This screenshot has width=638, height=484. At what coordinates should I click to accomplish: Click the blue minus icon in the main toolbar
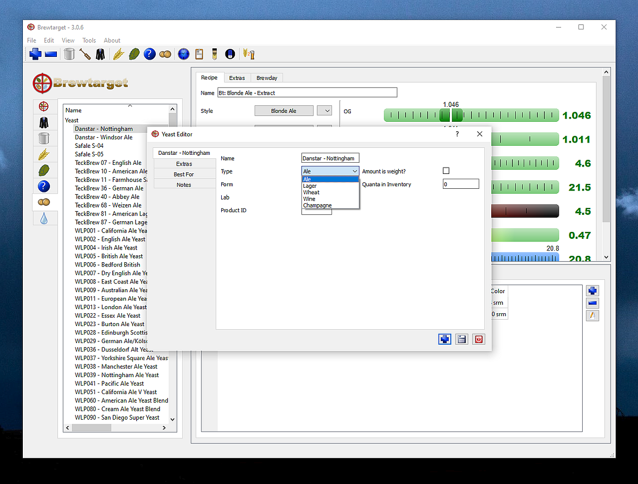(x=51, y=54)
